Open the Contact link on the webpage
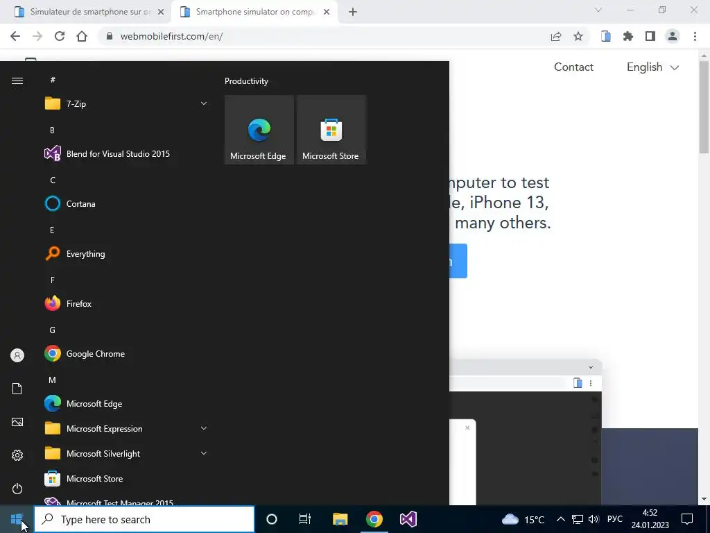 [x=573, y=67]
